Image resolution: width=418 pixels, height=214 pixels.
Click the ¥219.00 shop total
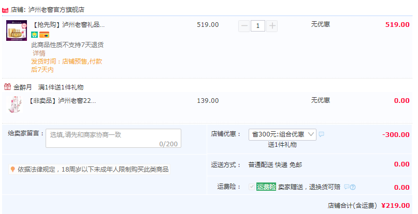[396, 206]
